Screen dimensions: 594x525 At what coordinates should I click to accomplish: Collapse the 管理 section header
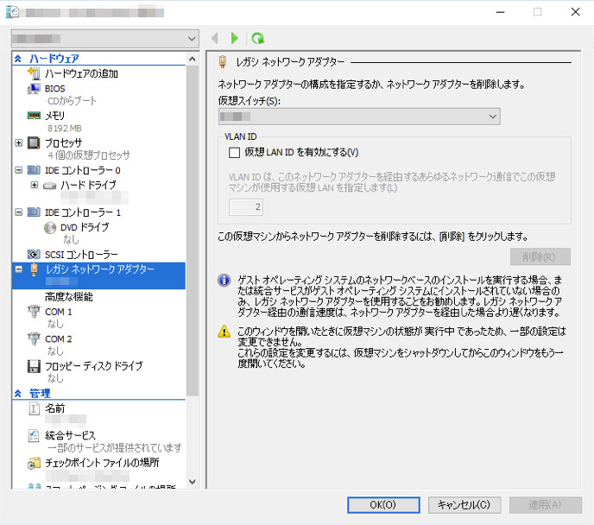tap(18, 393)
